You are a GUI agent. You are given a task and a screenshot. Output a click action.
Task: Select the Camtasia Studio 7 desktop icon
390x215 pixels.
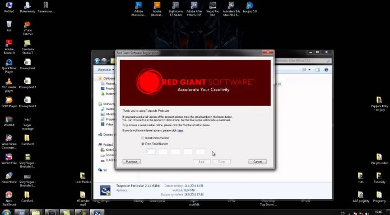point(27,47)
